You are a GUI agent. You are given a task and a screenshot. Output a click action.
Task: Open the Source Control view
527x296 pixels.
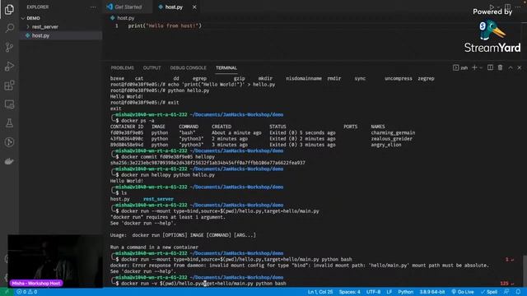click(9, 47)
